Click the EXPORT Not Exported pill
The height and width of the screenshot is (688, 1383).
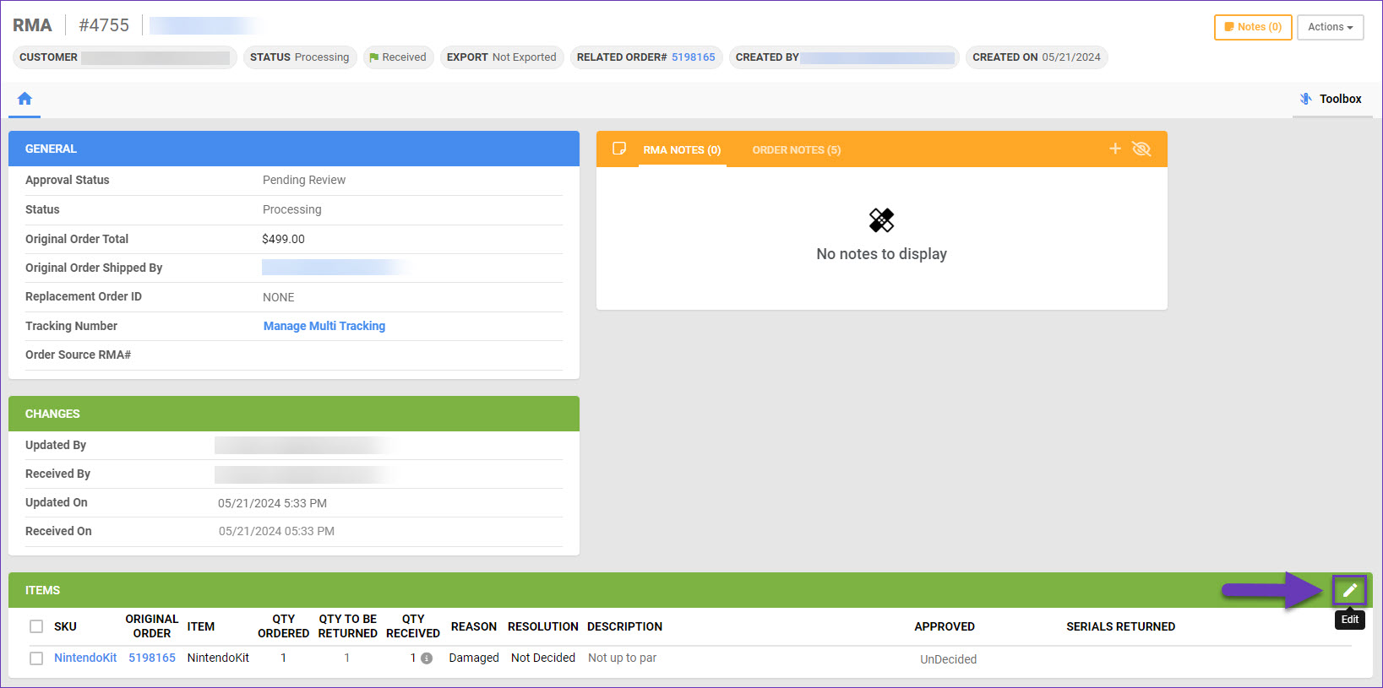pyautogui.click(x=501, y=57)
